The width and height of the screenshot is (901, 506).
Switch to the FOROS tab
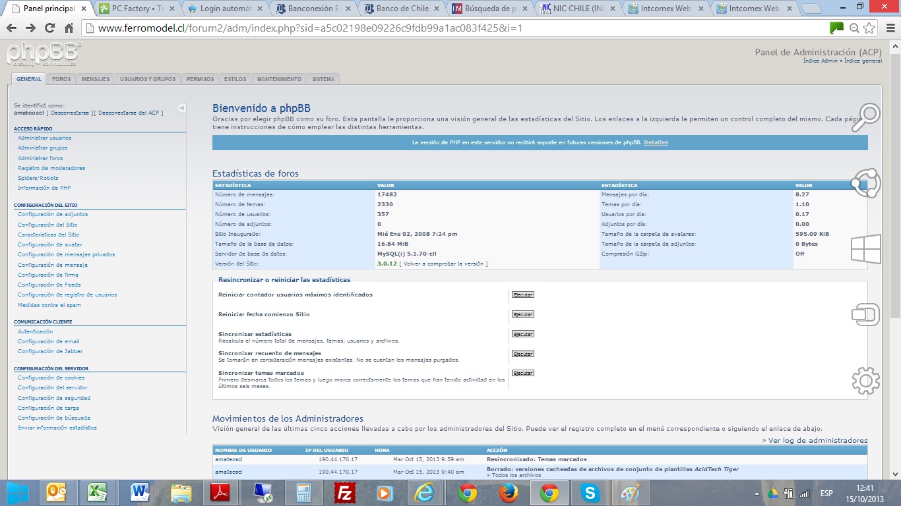coord(61,79)
